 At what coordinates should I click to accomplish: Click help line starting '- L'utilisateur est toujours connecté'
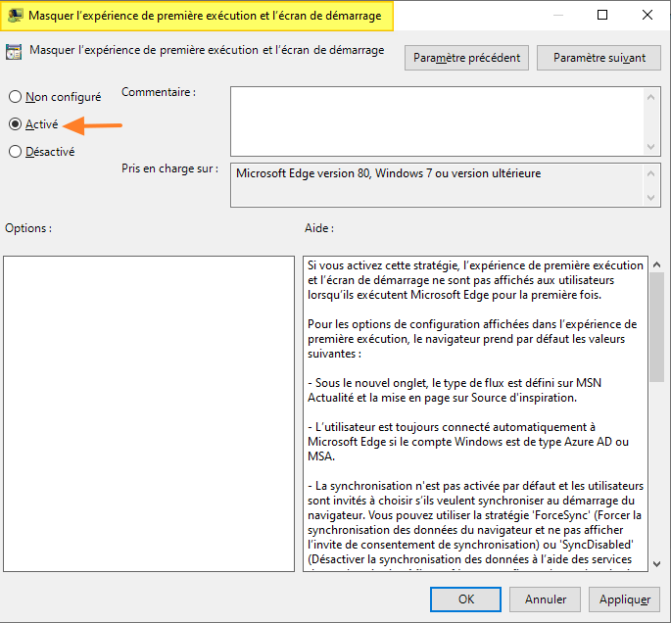[x=467, y=442]
